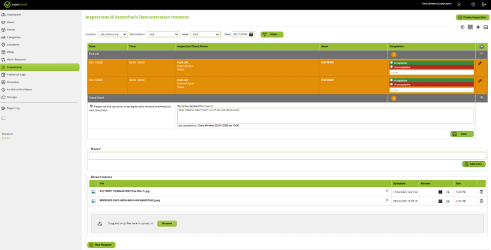Toggle the carry forward comments checkbox
Viewport: 491px width, 250px height.
point(90,106)
